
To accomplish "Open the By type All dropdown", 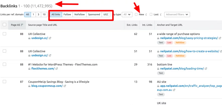I will point(127,14).
